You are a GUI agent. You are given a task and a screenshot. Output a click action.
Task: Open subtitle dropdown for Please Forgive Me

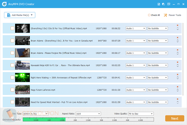(158, 53)
